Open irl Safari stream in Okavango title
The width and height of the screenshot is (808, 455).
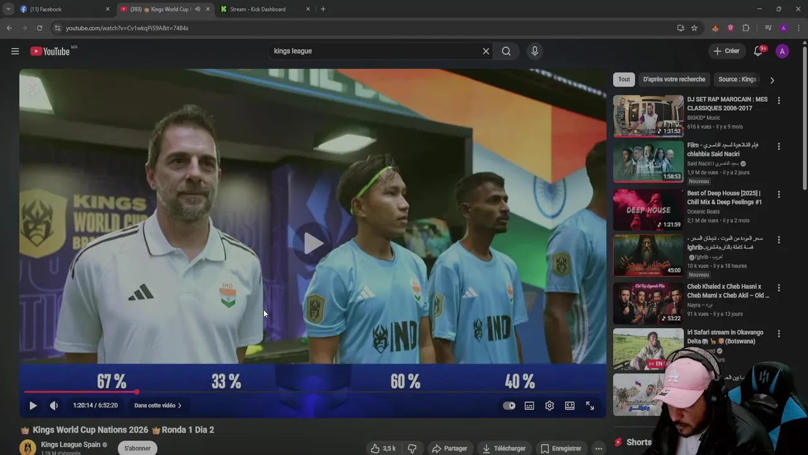(725, 337)
